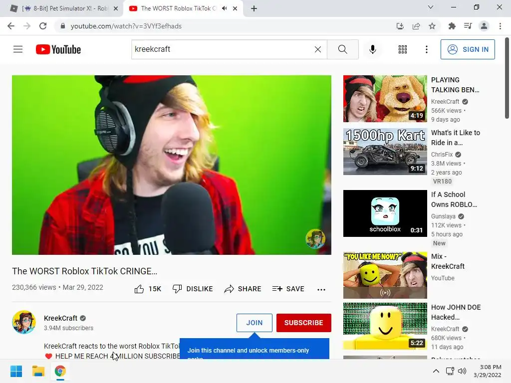
Task: Click the join channel tooltip popup
Action: (x=254, y=349)
